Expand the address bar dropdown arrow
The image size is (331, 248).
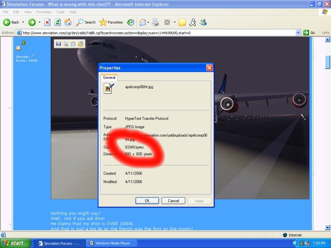click(298, 33)
